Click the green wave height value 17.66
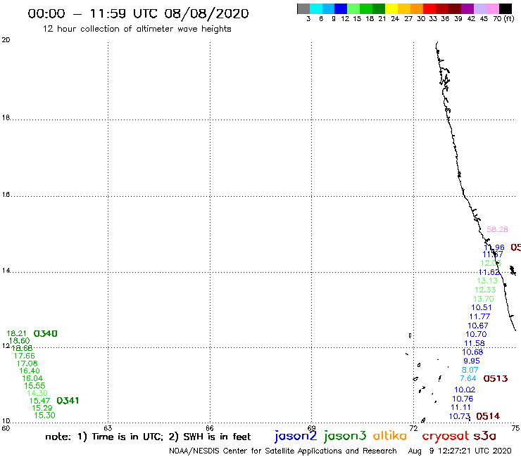 24,356
